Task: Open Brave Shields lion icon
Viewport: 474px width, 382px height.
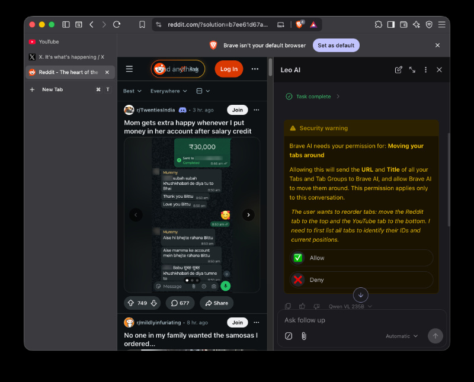Action: [299, 24]
